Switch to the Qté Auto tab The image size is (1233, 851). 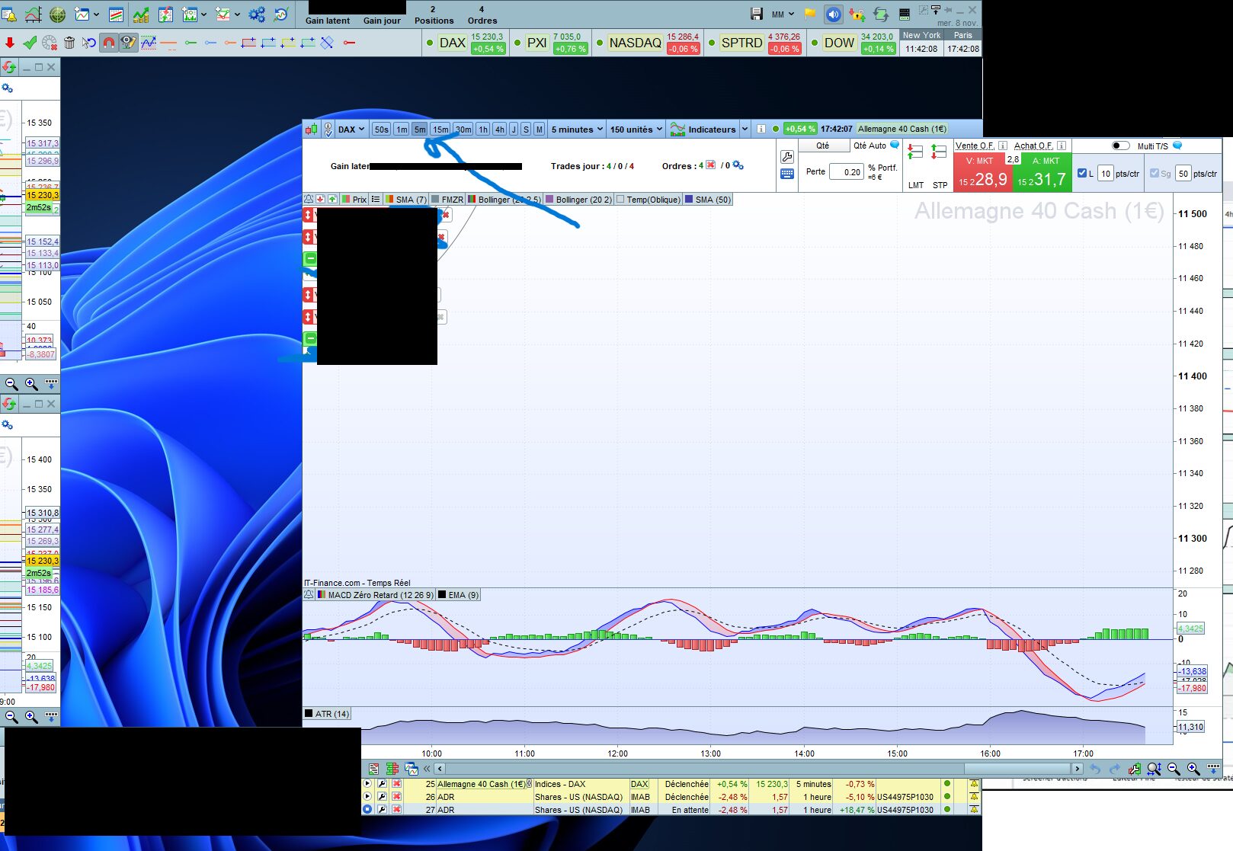click(x=870, y=146)
